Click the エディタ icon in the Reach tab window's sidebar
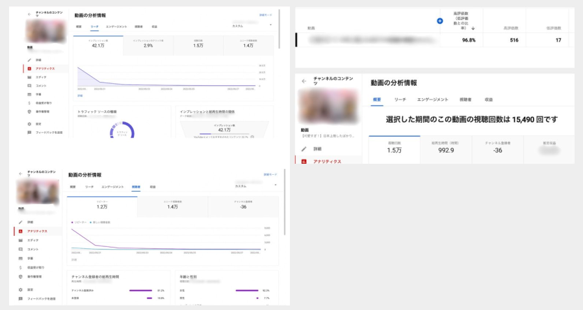This screenshot has height=310, width=583. (x=29, y=77)
